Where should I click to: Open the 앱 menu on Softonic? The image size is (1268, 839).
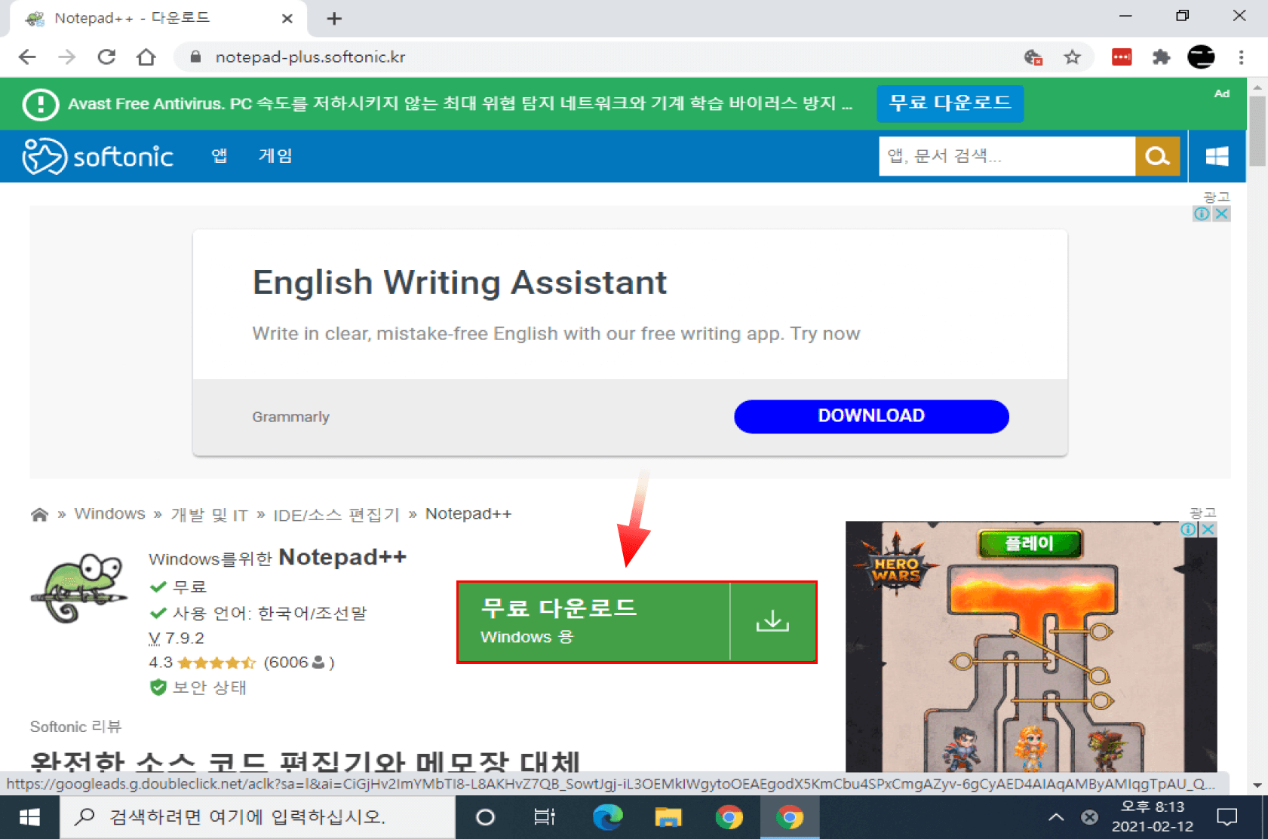220,155
